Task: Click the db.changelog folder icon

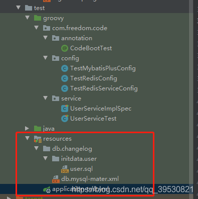Action: coord(47,149)
